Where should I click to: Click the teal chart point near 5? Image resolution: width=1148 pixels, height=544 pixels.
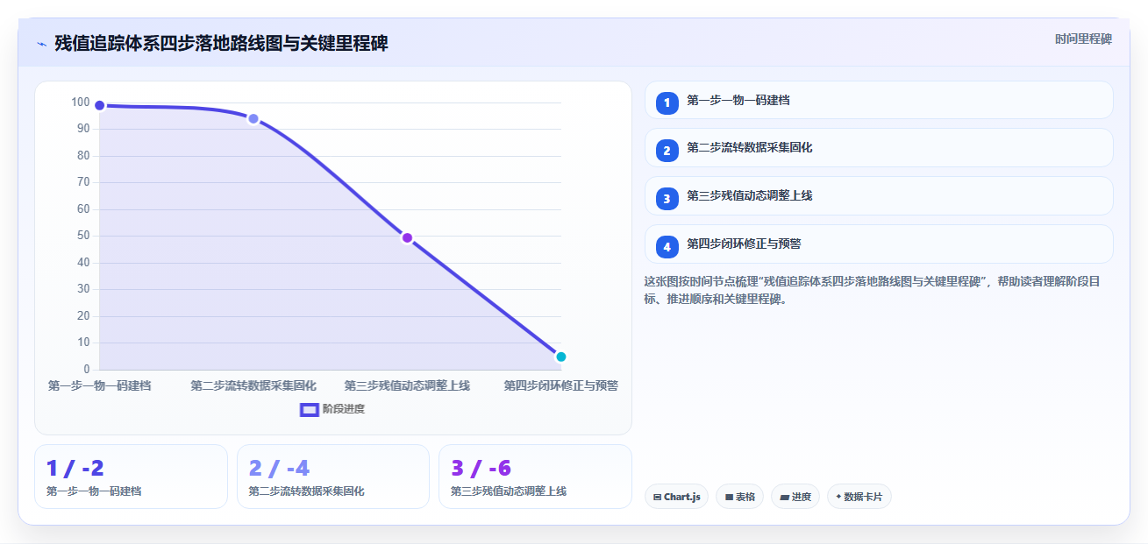tap(561, 357)
